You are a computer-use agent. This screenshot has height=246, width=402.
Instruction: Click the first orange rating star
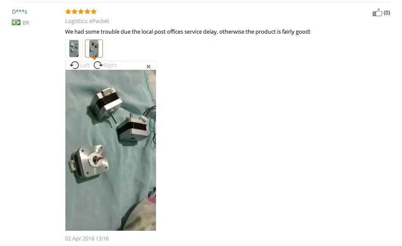point(68,11)
